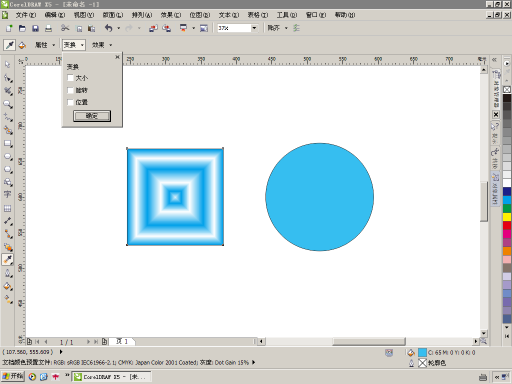This screenshot has width=512, height=384.
Task: Tick the 旋转 checkbox
Action: 70,90
